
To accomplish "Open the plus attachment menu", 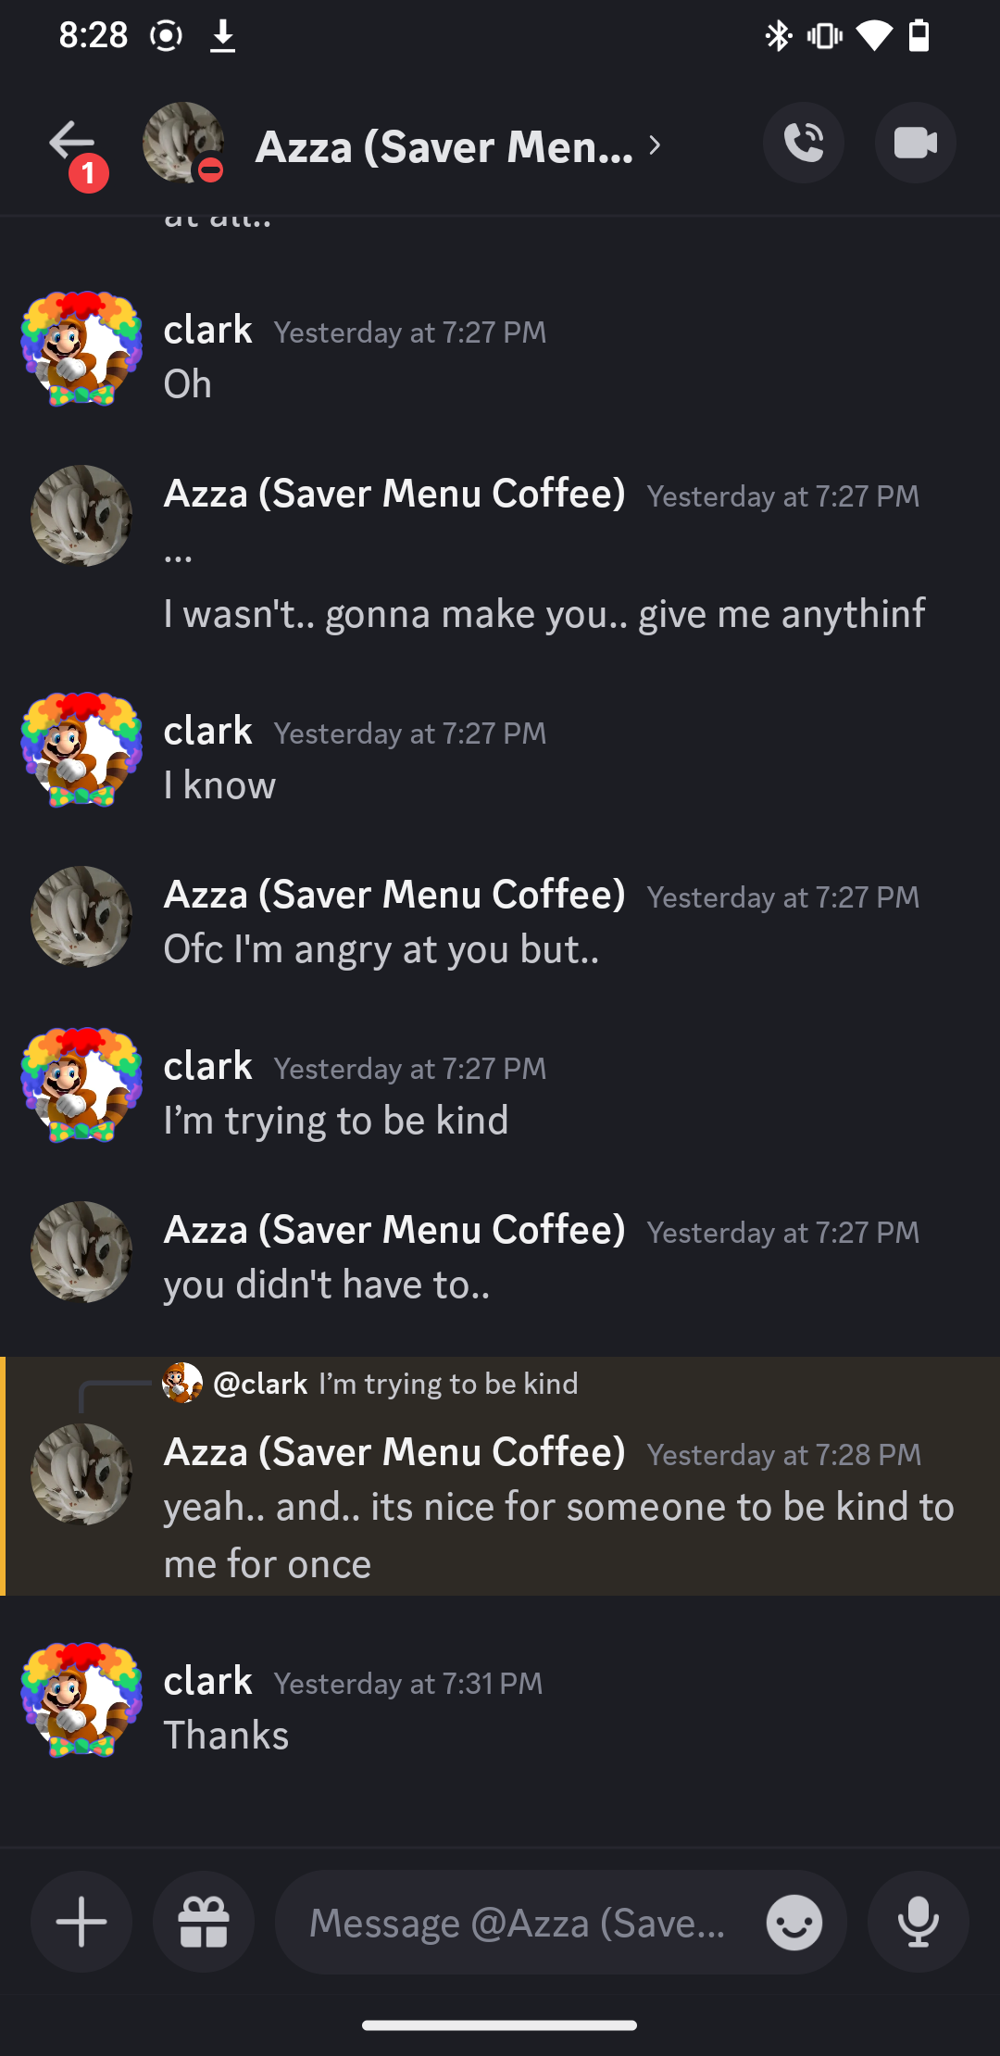I will (81, 1922).
